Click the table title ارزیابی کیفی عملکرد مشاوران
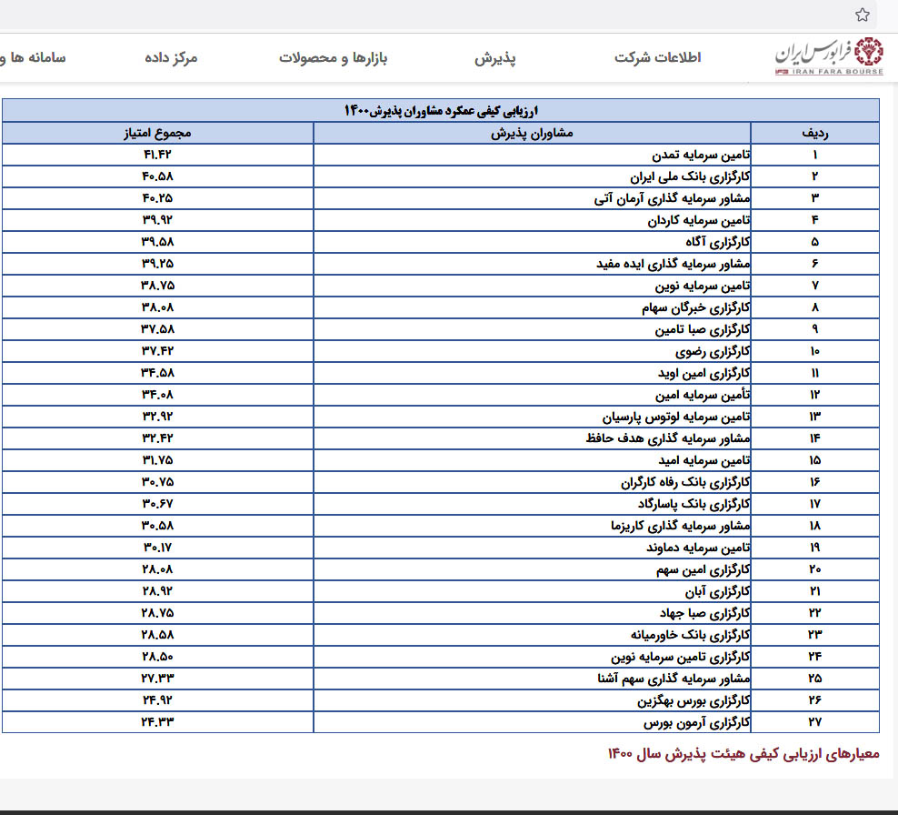The width and height of the screenshot is (898, 815). click(x=441, y=110)
